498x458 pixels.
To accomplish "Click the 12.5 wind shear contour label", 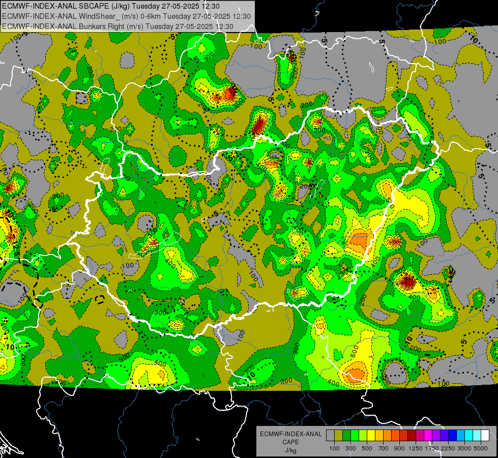I will coord(17,247).
